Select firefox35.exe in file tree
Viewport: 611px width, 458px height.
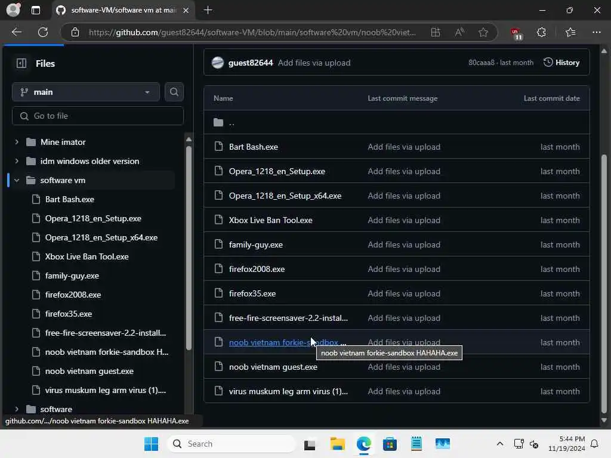point(69,314)
